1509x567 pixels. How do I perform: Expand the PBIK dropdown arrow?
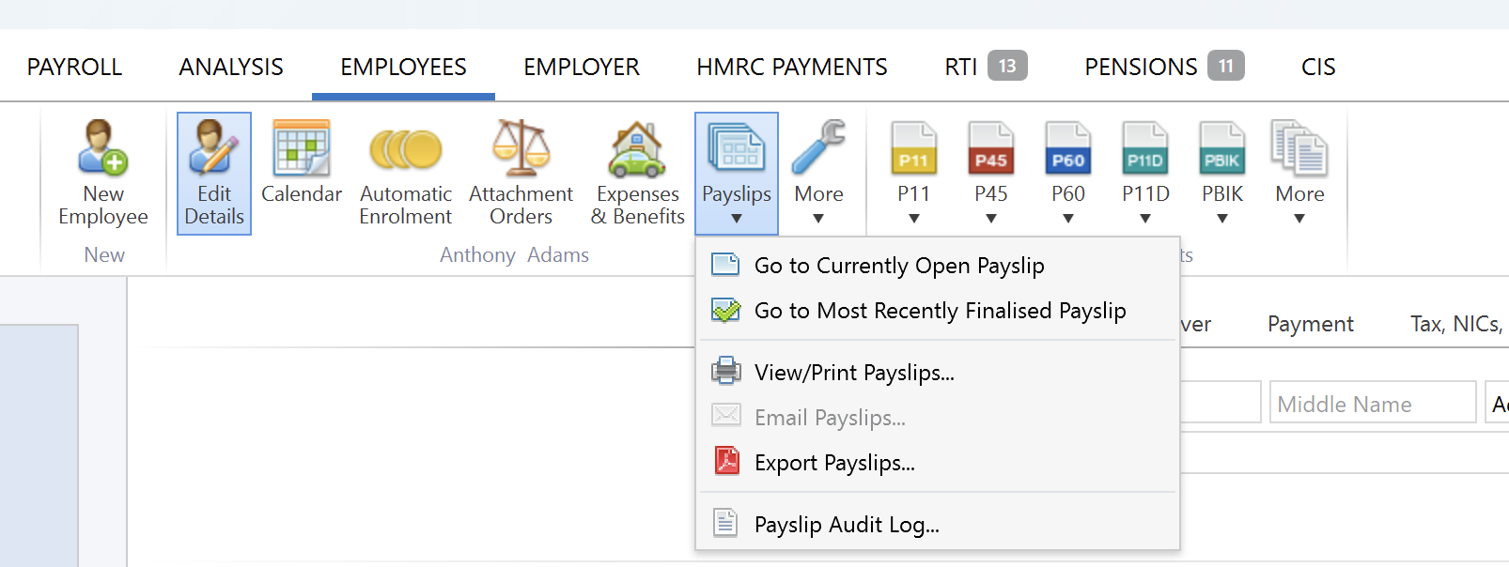pos(1222,219)
